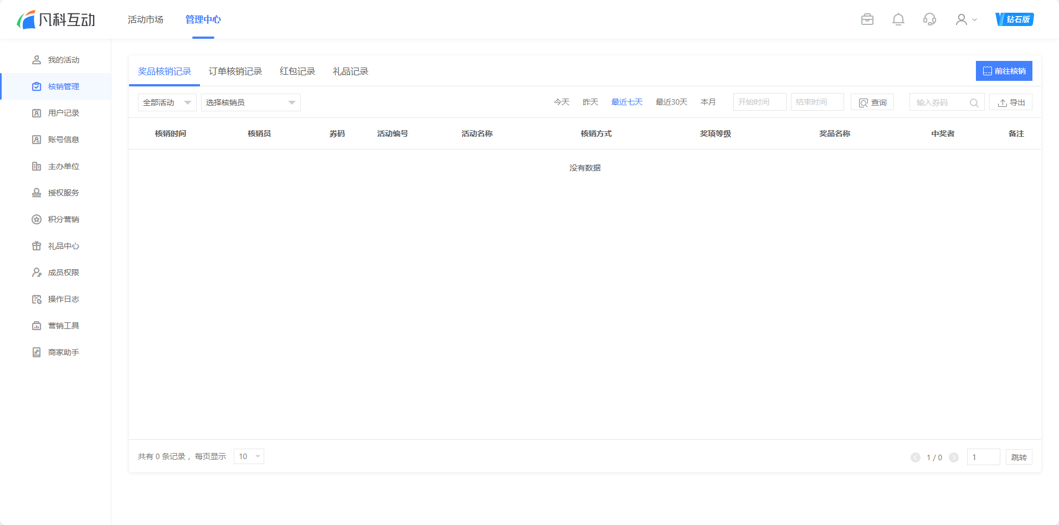Go to 活动市场 in the top menu
The image size is (1059, 525).
click(145, 19)
